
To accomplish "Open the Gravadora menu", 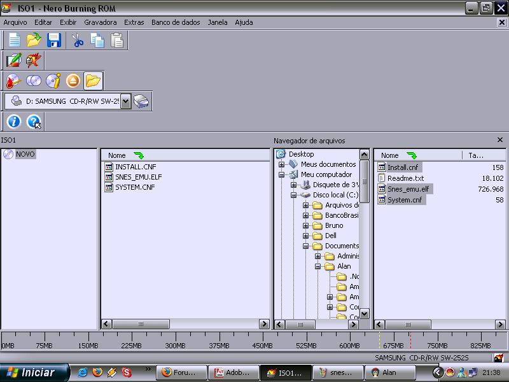I will [101, 22].
